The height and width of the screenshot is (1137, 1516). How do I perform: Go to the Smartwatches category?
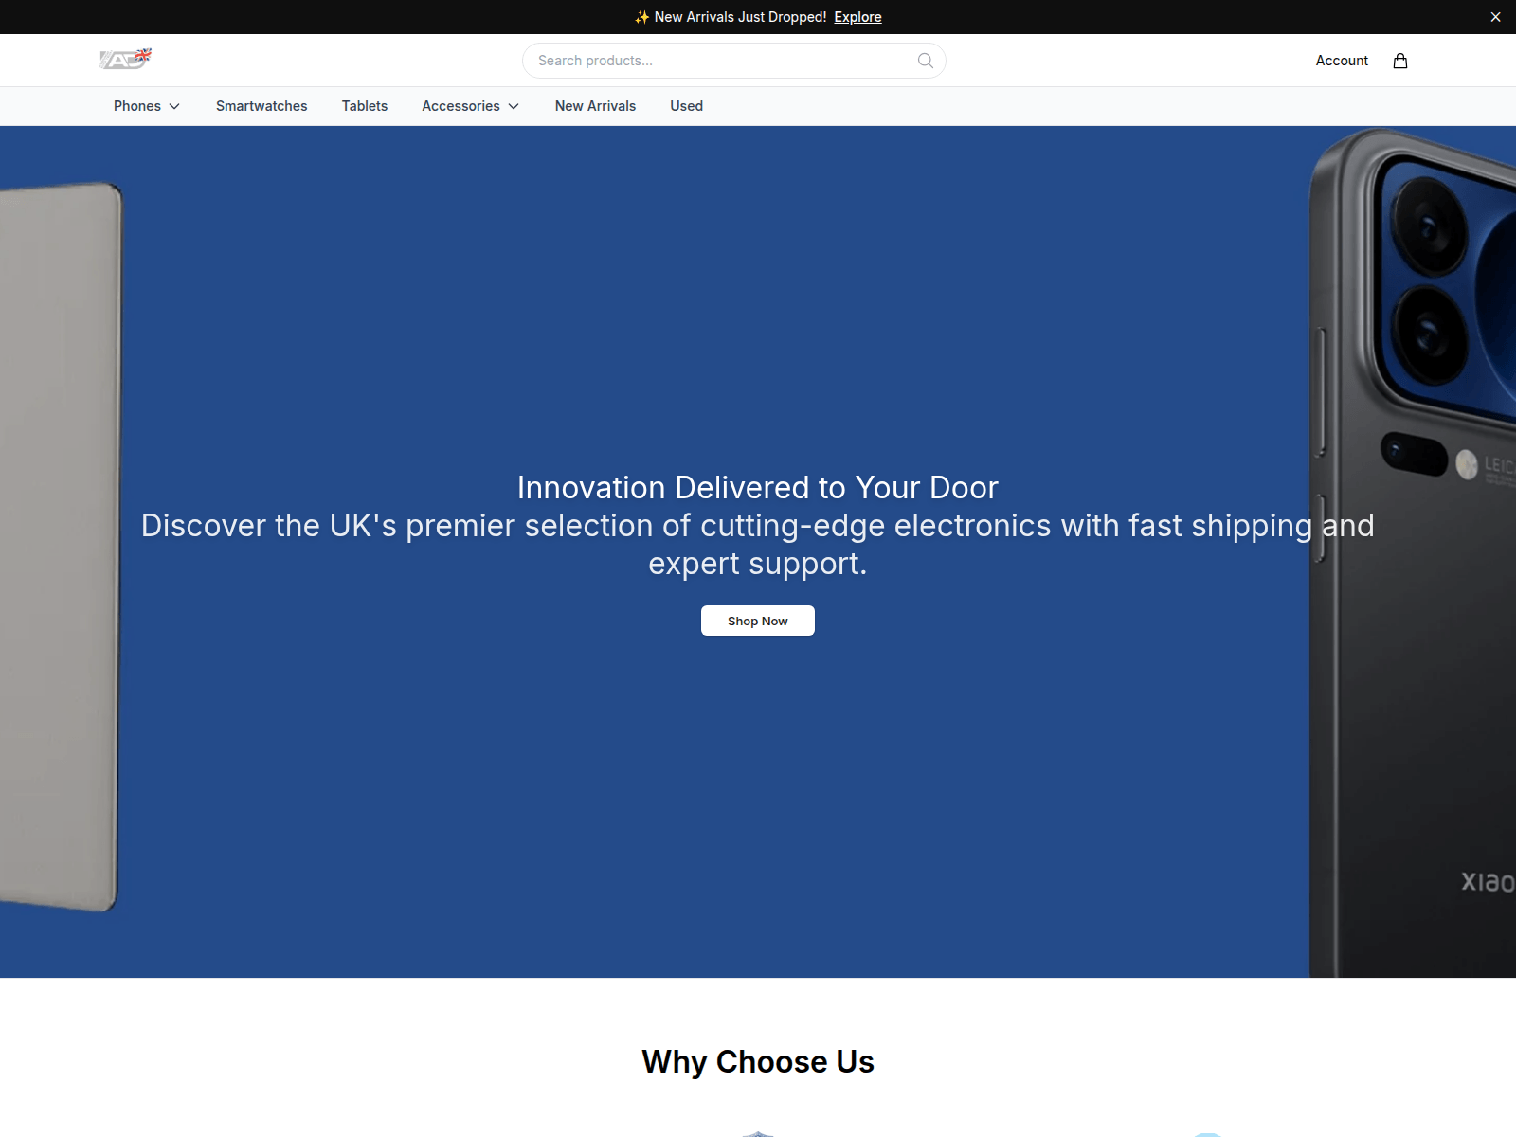coord(262,106)
